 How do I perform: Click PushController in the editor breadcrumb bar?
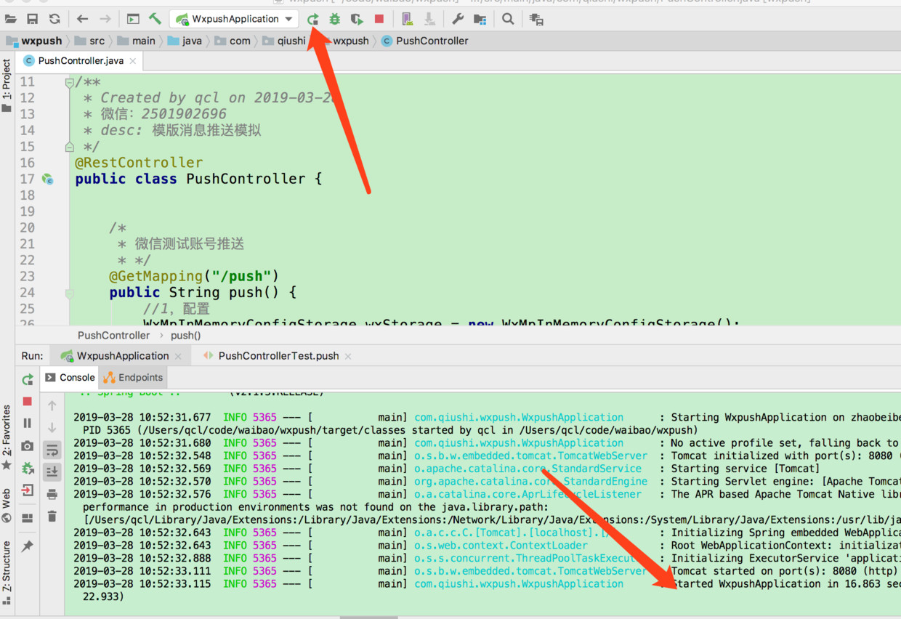tap(114, 335)
